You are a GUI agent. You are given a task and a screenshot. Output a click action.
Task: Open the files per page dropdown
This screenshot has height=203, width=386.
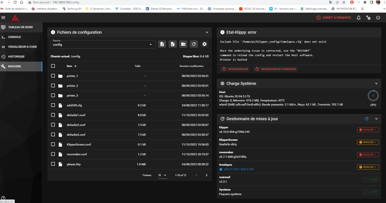coord(162,176)
